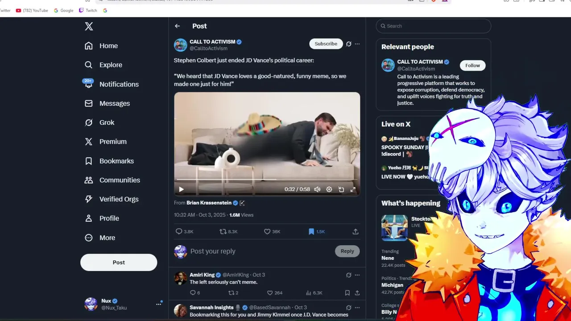Like Amiri King's comment with 264 likes

point(275,293)
